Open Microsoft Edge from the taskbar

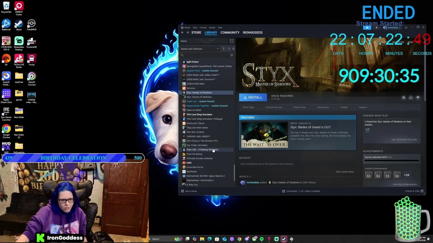tap(209, 239)
